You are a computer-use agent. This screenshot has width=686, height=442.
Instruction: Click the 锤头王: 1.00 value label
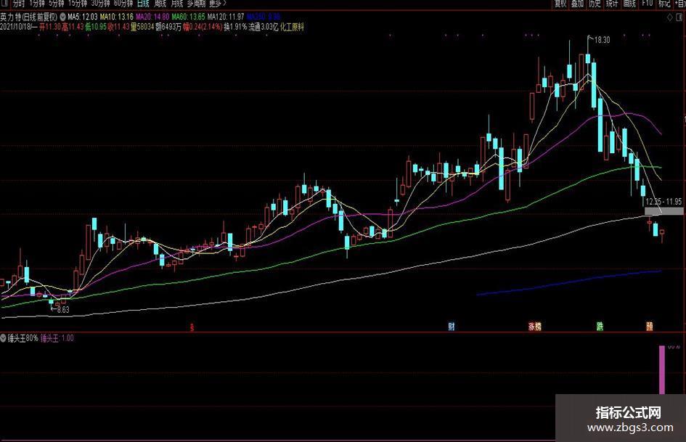point(57,338)
